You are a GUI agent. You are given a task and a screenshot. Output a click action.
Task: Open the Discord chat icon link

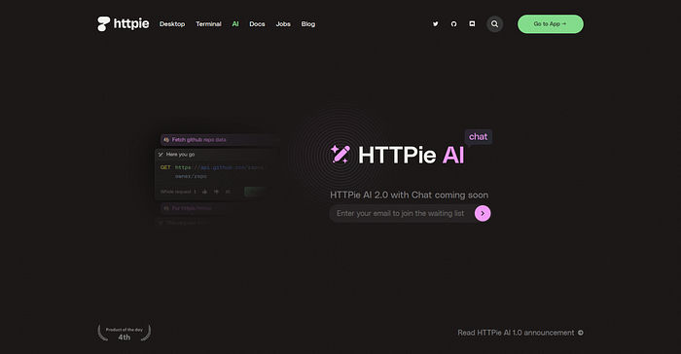click(x=472, y=24)
